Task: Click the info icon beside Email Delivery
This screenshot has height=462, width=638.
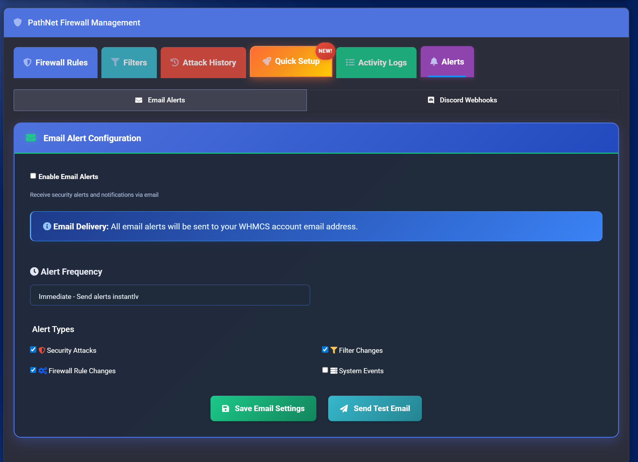Action: 47,226
